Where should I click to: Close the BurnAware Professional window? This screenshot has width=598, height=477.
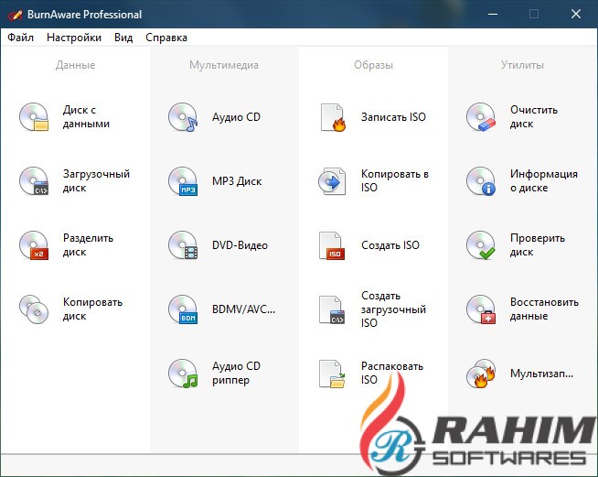[576, 15]
